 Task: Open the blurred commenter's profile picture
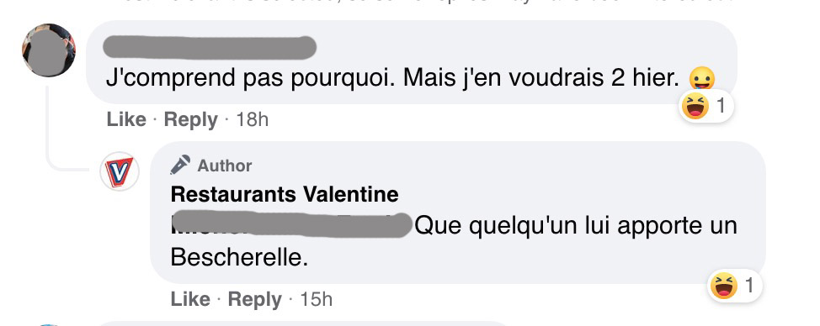pyautogui.click(x=49, y=50)
